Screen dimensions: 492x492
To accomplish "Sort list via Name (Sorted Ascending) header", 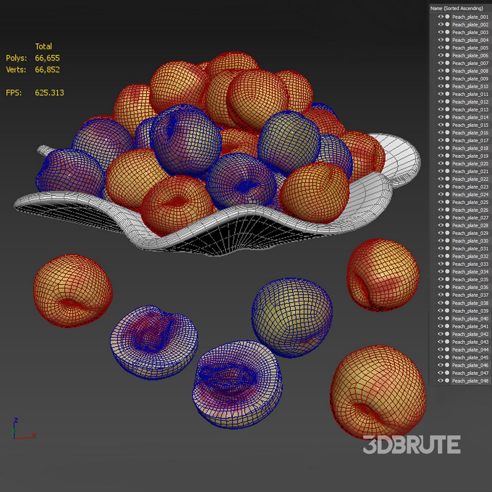I will [457, 8].
